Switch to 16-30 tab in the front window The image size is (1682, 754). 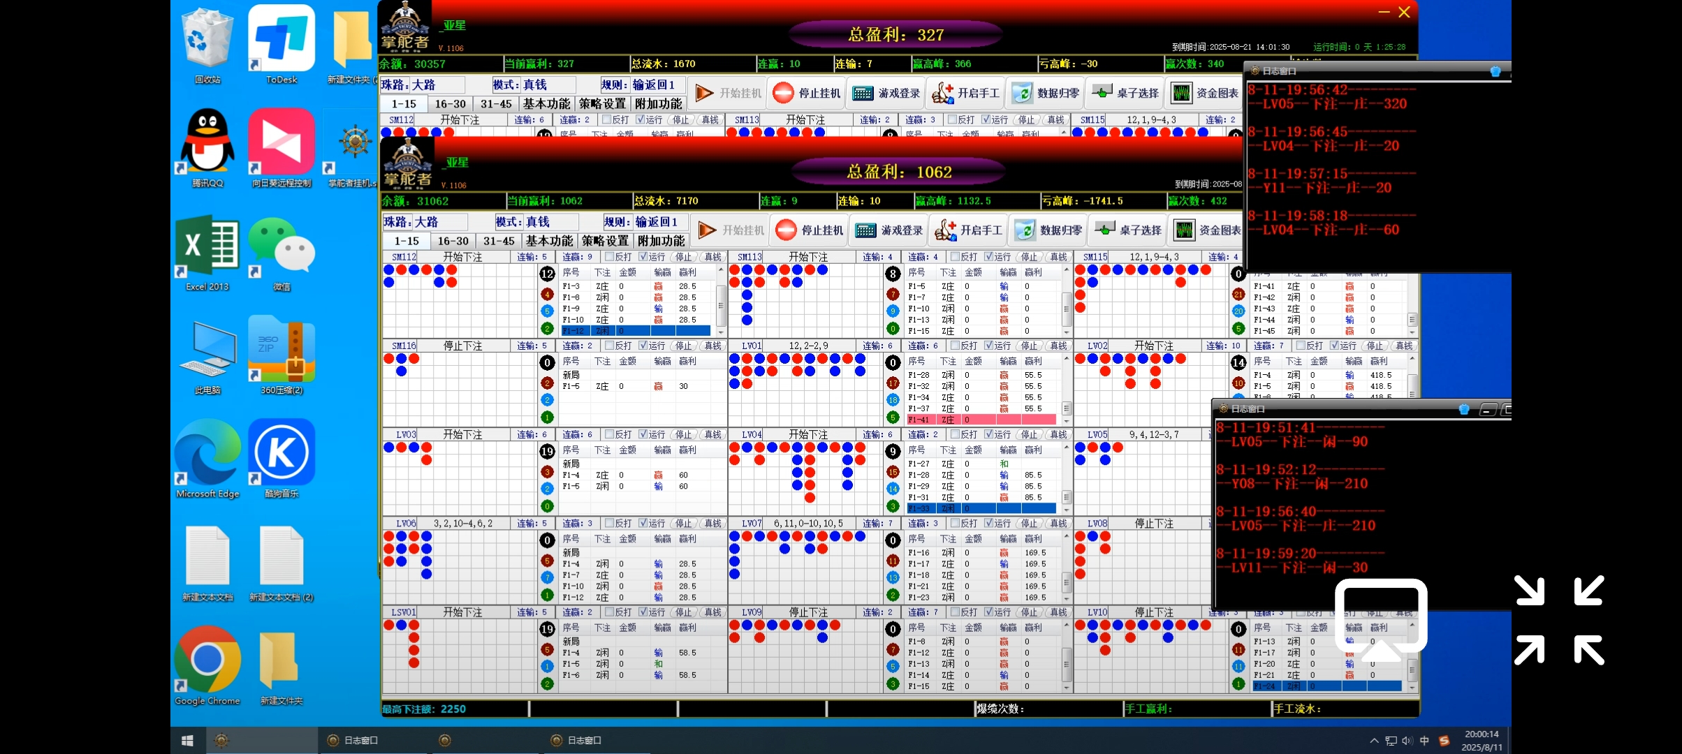click(453, 241)
